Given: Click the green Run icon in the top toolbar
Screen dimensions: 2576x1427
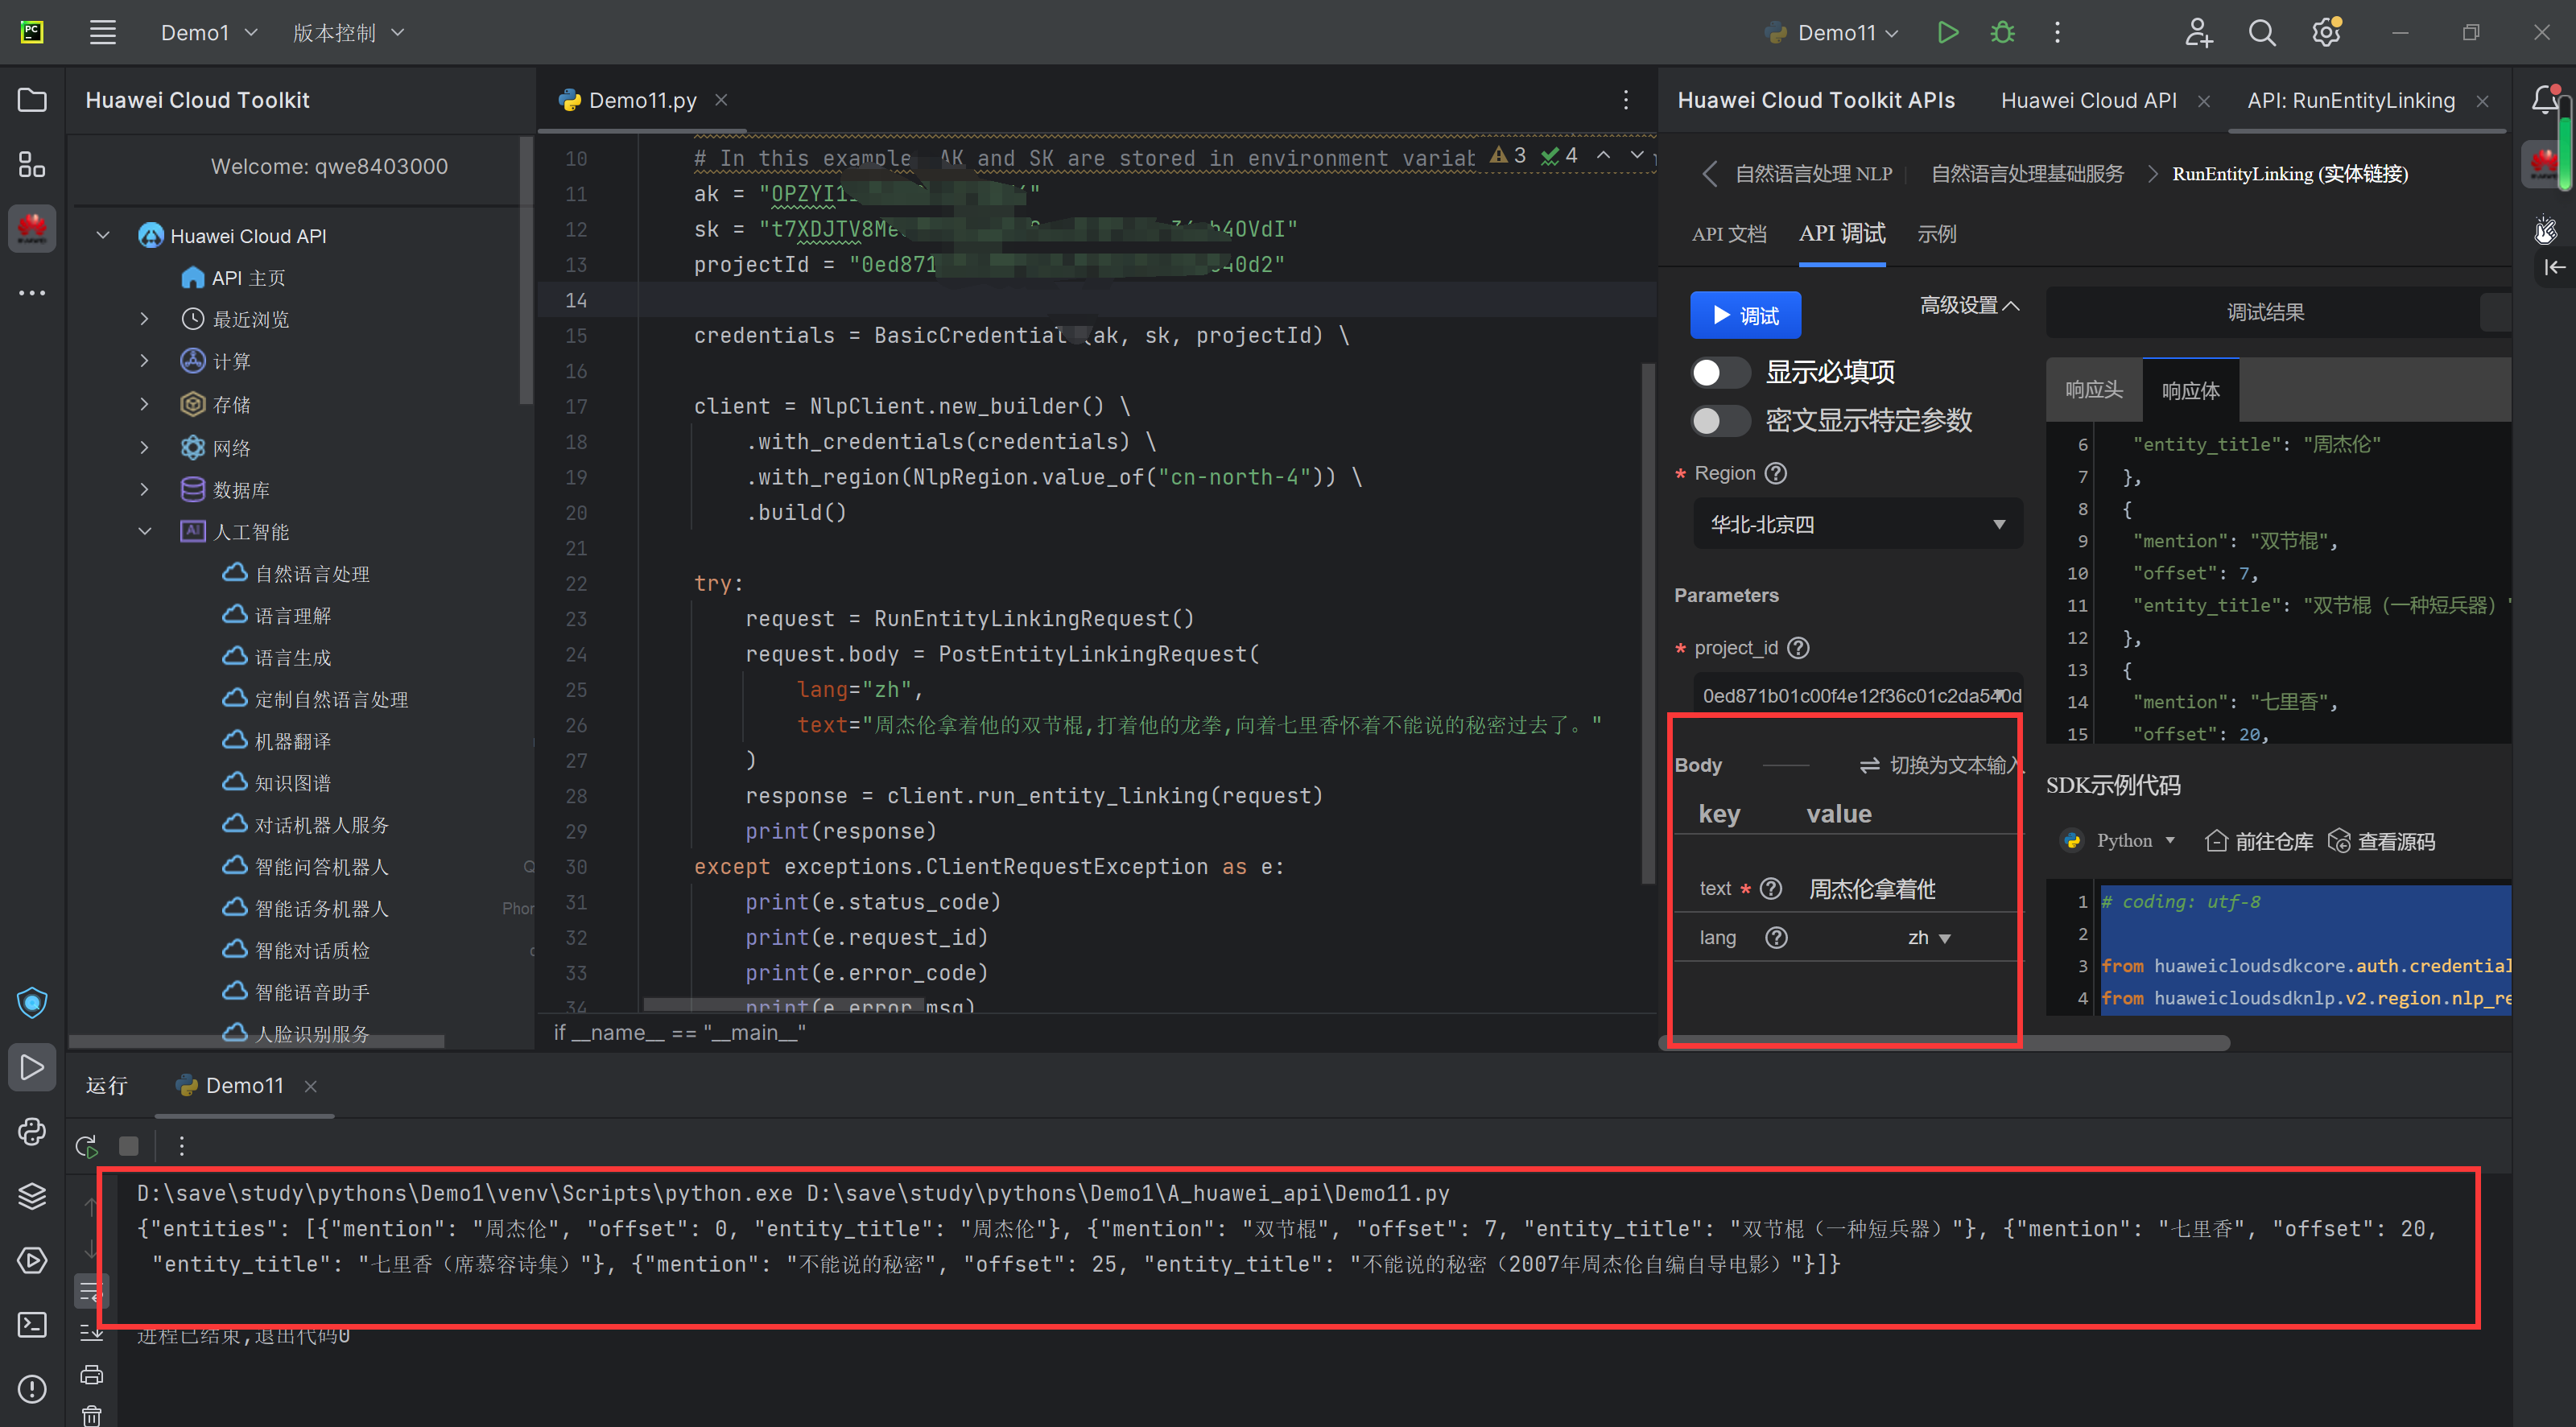Looking at the screenshot, I should click(x=1947, y=32).
